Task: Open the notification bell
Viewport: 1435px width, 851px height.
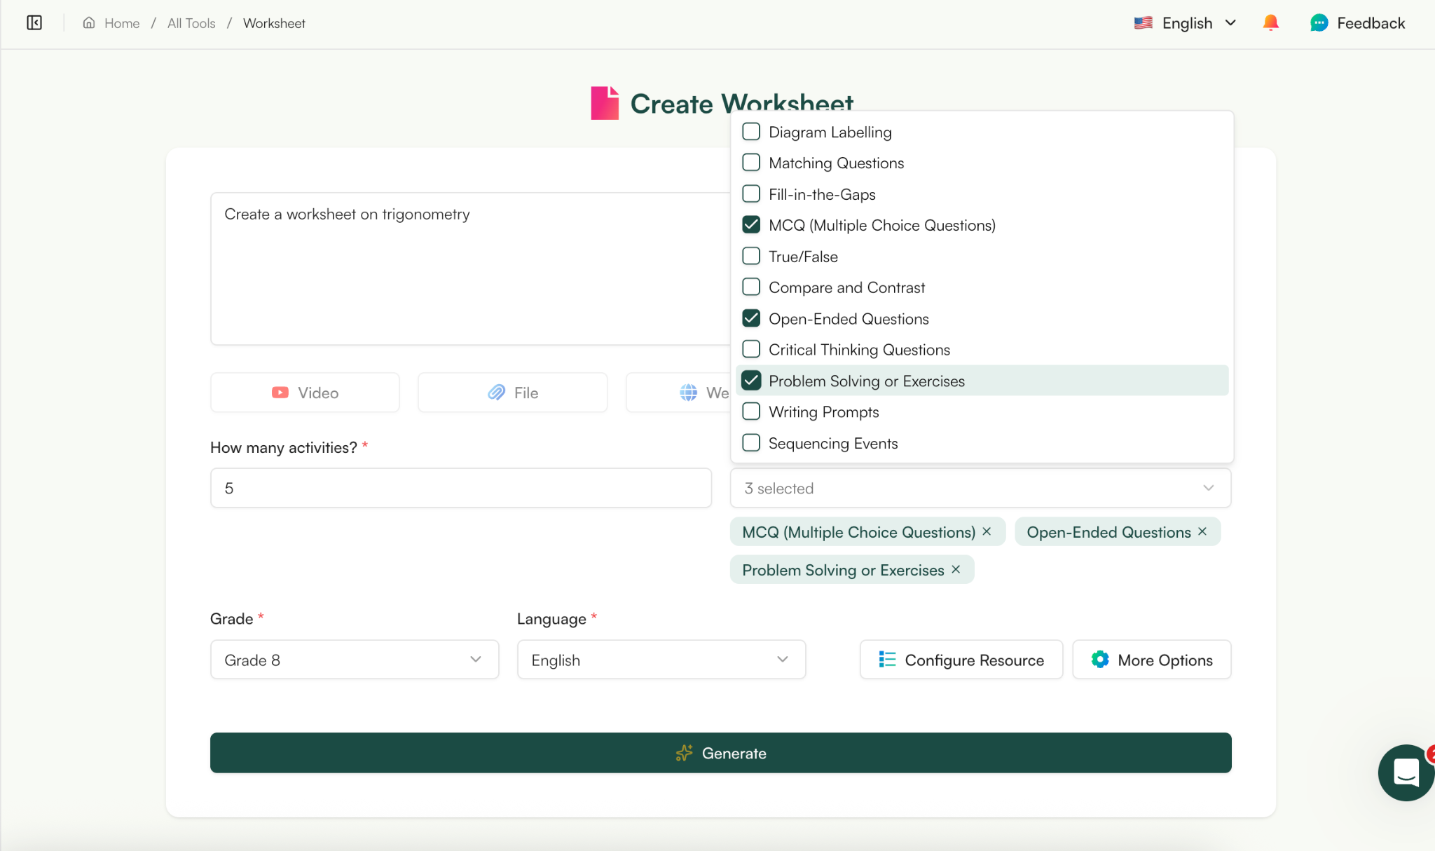Action: tap(1270, 22)
